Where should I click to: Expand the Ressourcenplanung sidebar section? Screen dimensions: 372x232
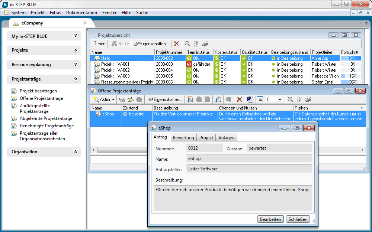[76, 65]
